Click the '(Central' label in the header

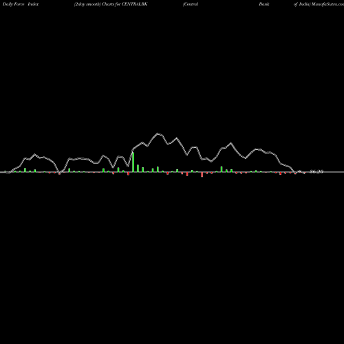[191, 4]
